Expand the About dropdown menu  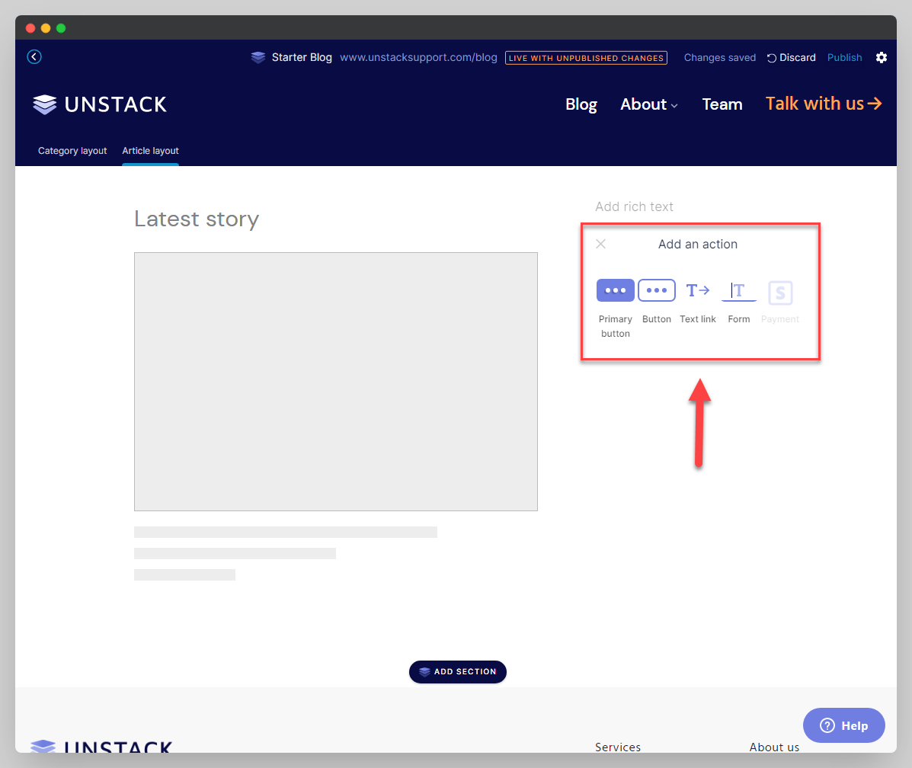pos(648,104)
